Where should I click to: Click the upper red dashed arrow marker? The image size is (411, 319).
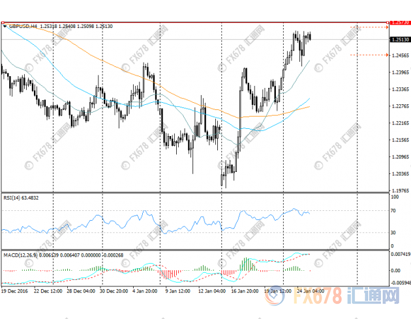[x=371, y=27]
